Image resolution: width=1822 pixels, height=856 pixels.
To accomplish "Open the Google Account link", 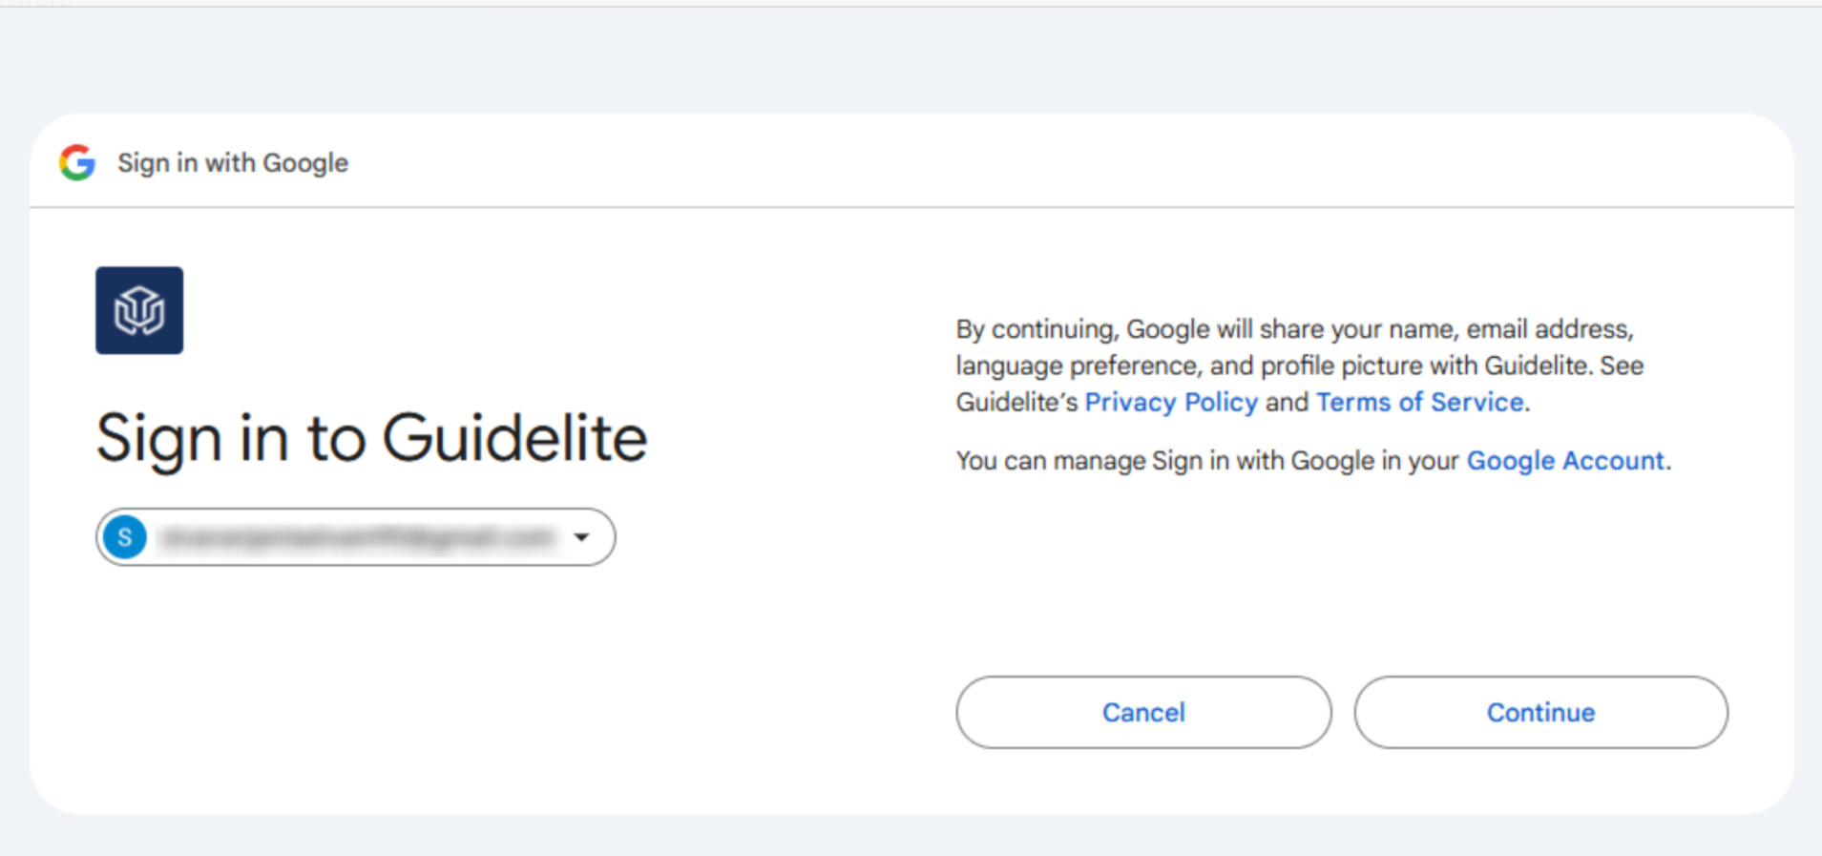I will (x=1565, y=461).
